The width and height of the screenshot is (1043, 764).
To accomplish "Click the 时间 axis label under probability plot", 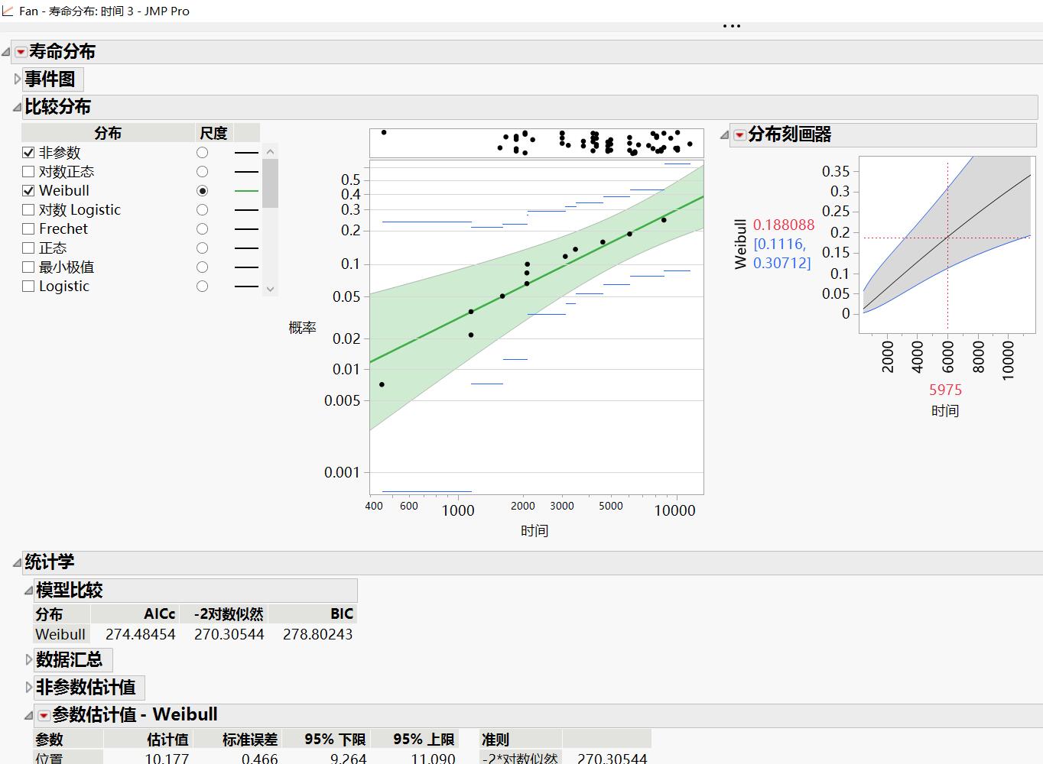I will [x=534, y=530].
